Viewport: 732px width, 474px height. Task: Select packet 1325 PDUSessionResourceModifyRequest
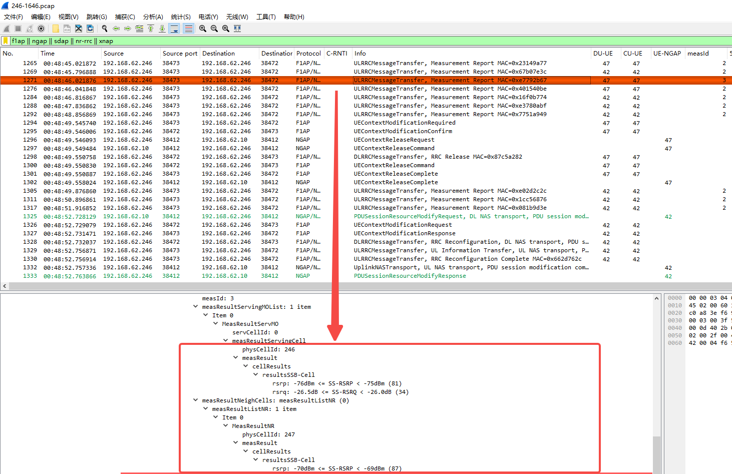tap(366, 217)
